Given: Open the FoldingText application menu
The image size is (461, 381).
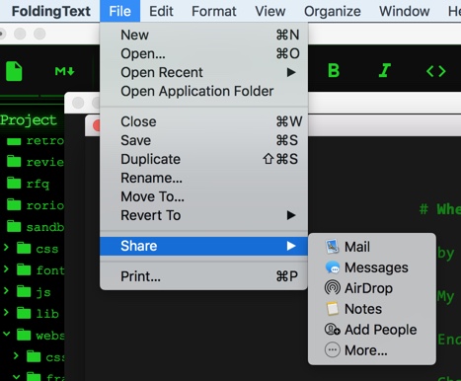Looking at the screenshot, I should (x=51, y=11).
